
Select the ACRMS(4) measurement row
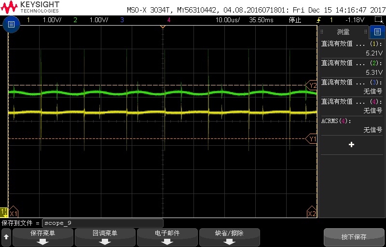click(352, 125)
